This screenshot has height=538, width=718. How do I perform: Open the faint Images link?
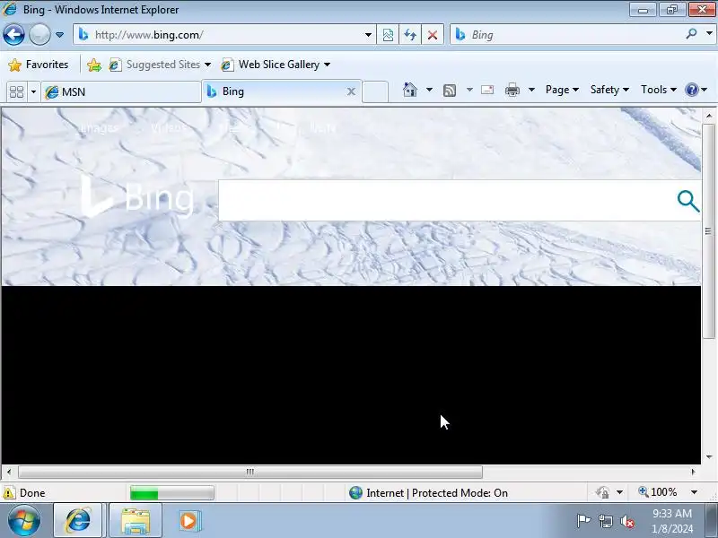pos(99,128)
